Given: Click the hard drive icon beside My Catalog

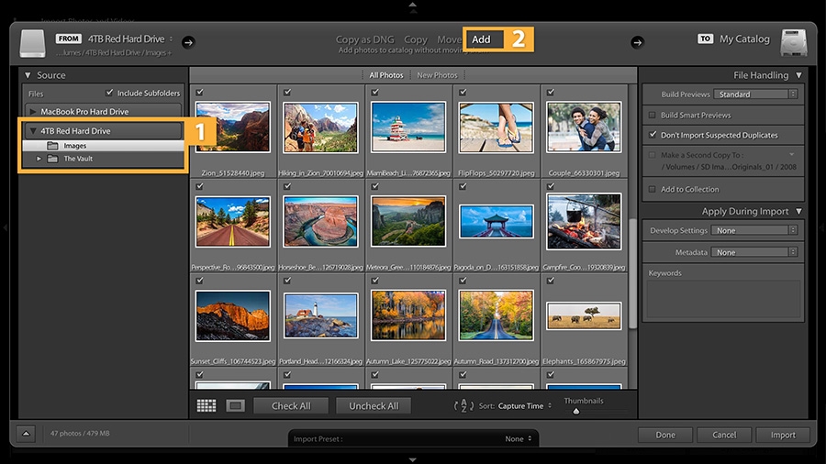Looking at the screenshot, I should (793, 42).
